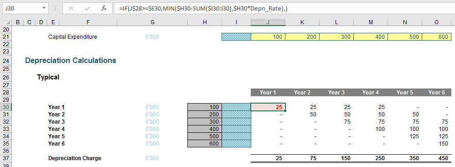Select grey cell with 100 in row 30
This screenshot has width=455, height=167.
click(205, 107)
